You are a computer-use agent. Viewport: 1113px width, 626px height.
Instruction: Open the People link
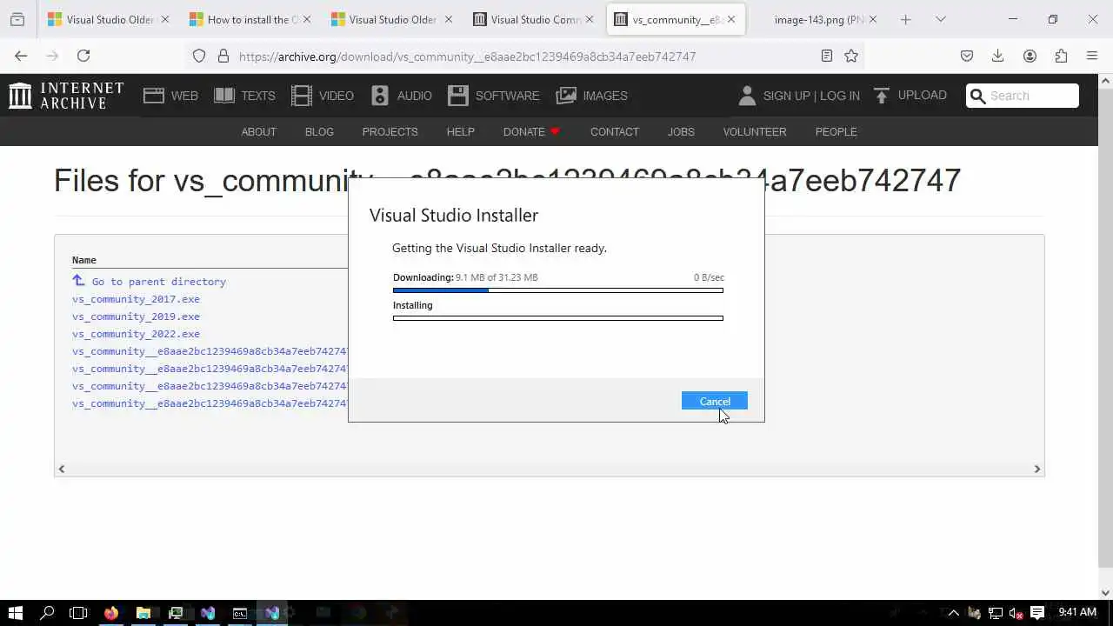click(x=836, y=131)
